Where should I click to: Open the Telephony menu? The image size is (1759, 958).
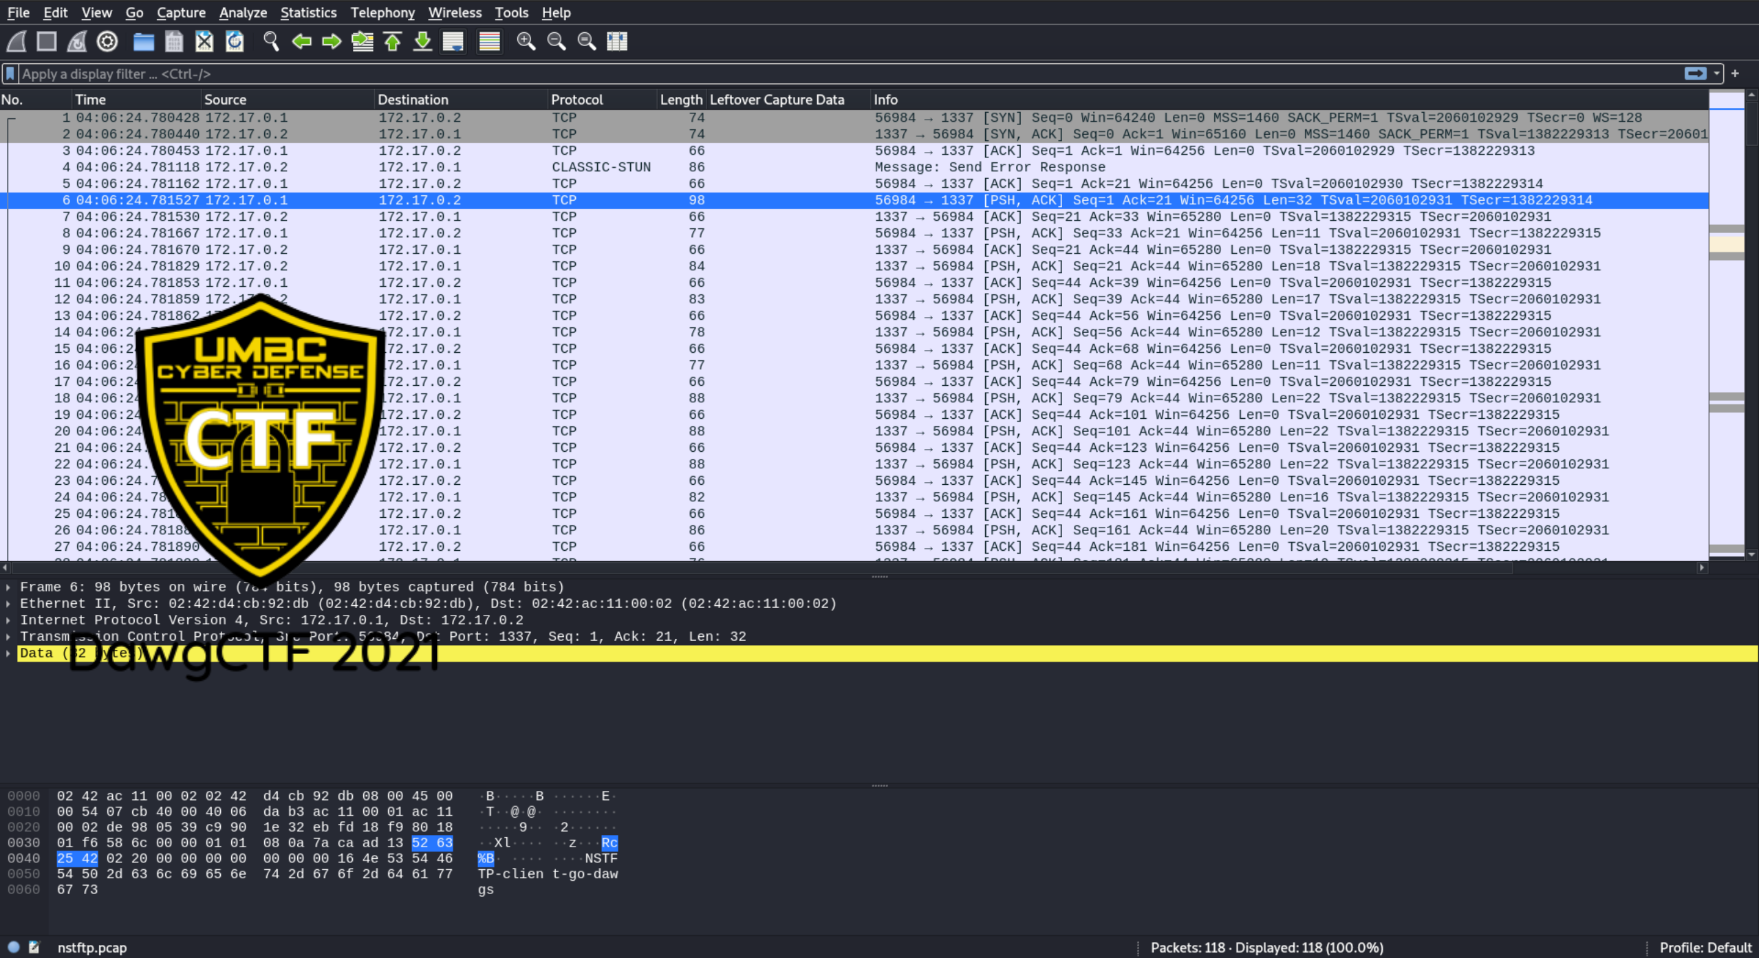point(382,12)
